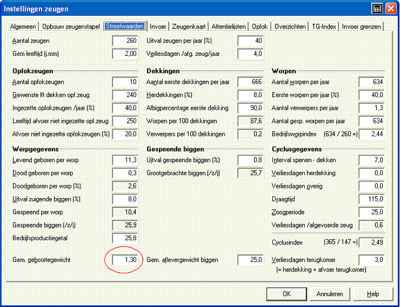This screenshot has height=307, width=400.
Task: Click the Bedrijfsproductiegetal field
Action: [125, 239]
